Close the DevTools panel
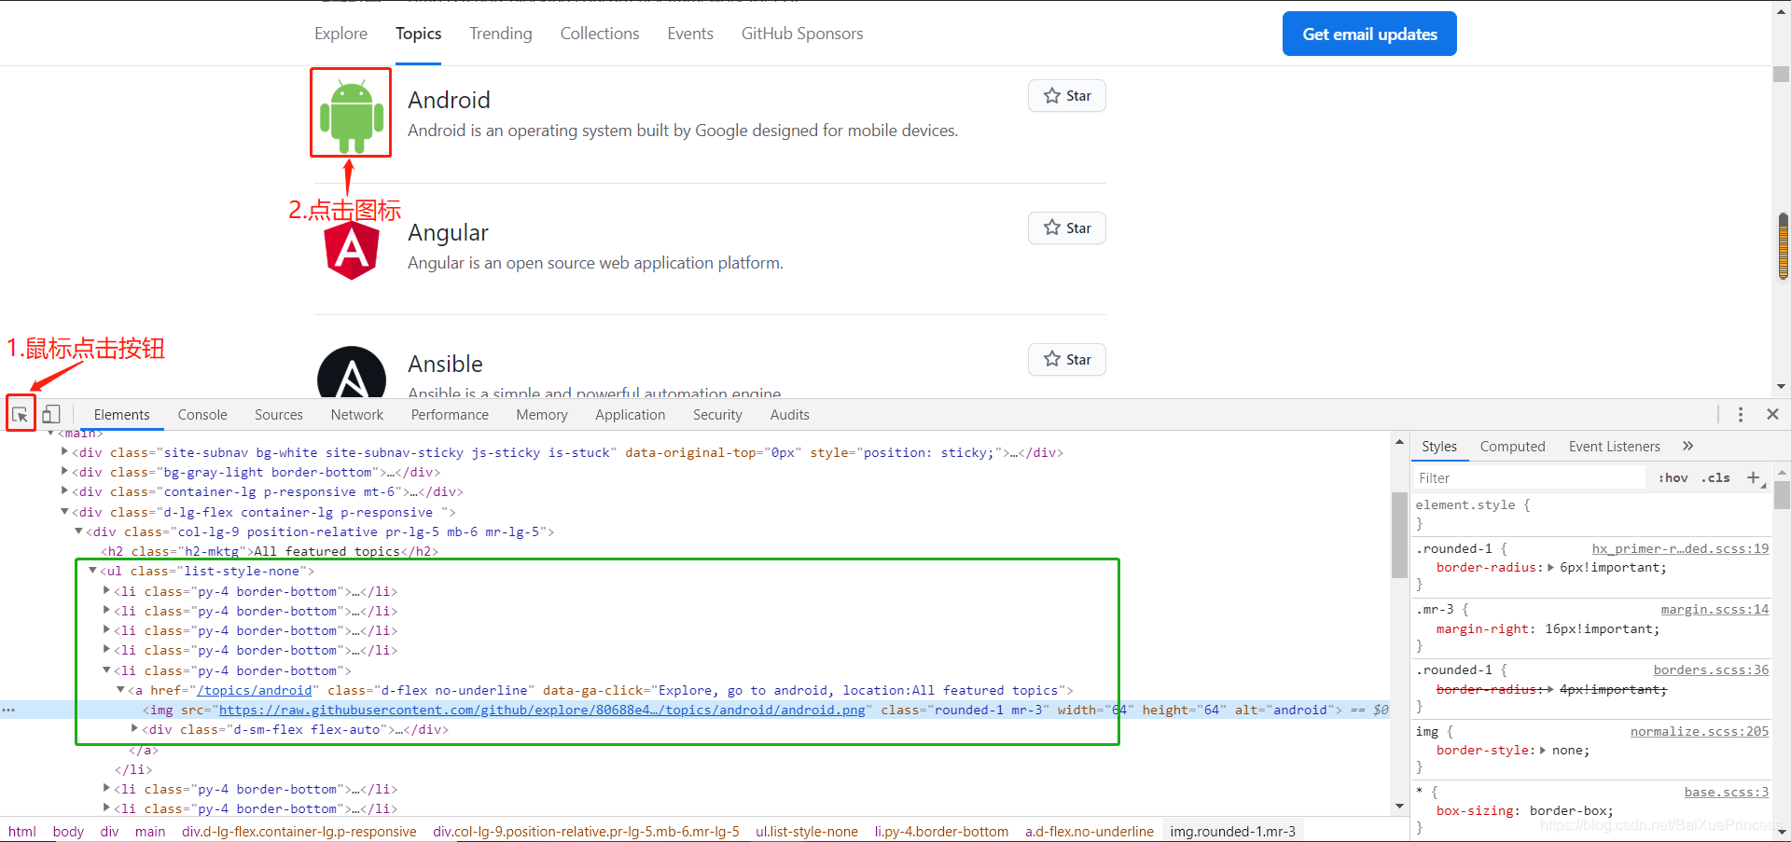This screenshot has height=842, width=1791. click(1772, 414)
